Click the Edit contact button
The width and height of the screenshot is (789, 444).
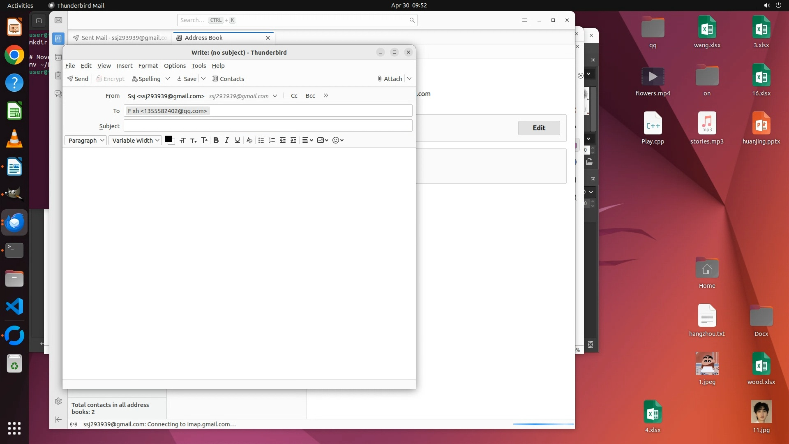pos(539,128)
